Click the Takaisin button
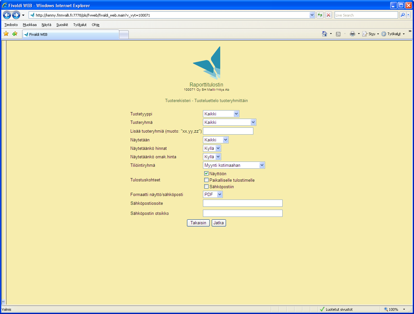 click(198, 223)
